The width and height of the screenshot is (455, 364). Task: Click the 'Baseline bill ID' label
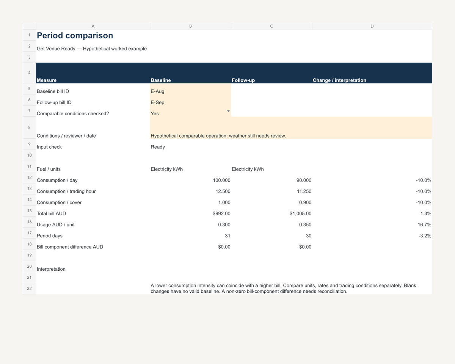point(53,91)
